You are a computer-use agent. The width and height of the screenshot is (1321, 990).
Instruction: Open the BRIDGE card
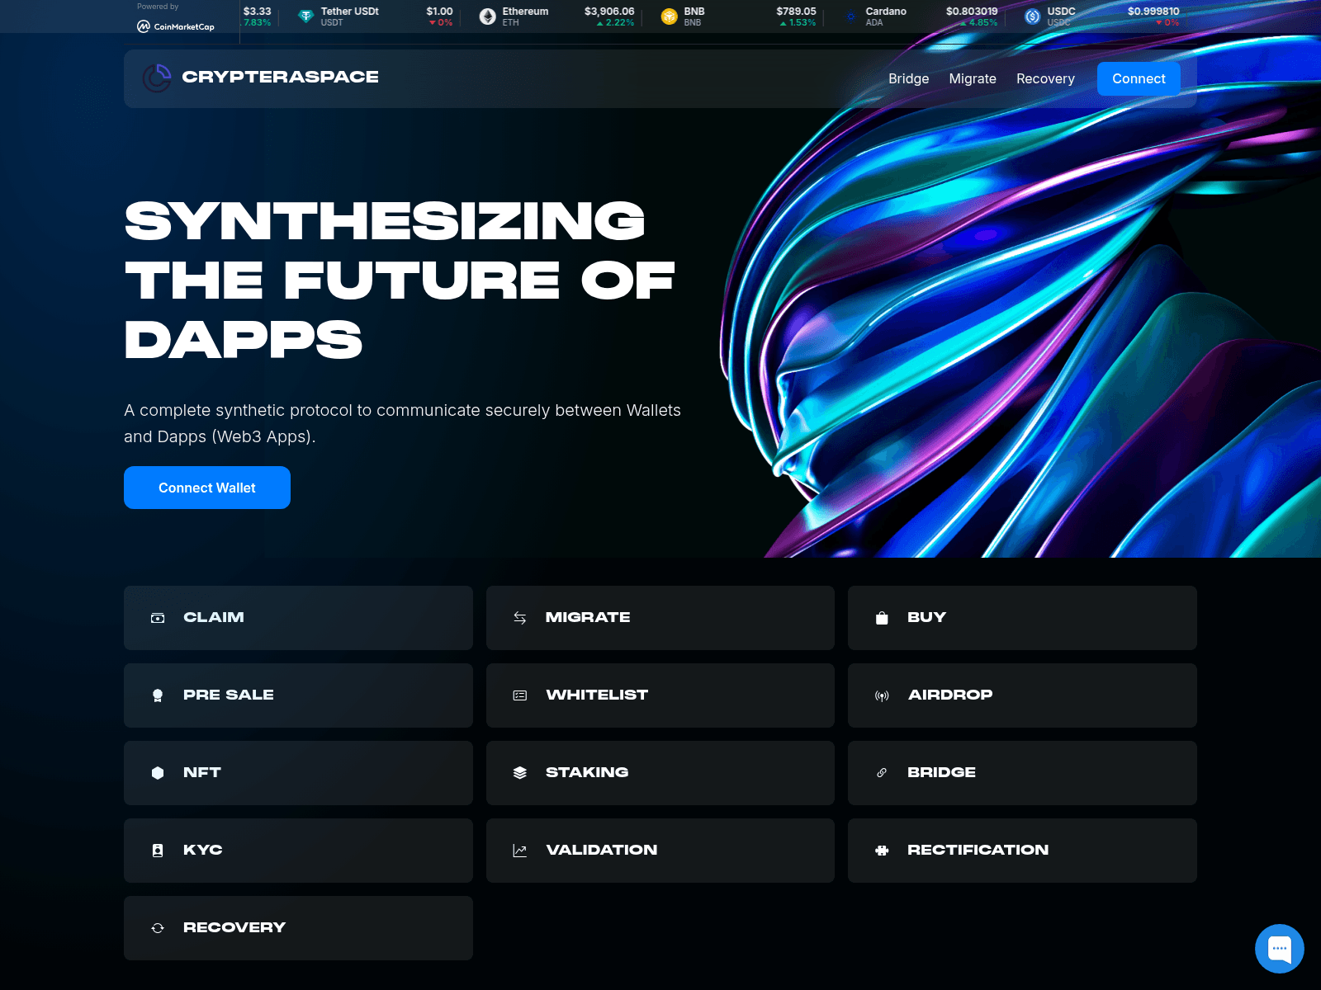(x=1022, y=773)
